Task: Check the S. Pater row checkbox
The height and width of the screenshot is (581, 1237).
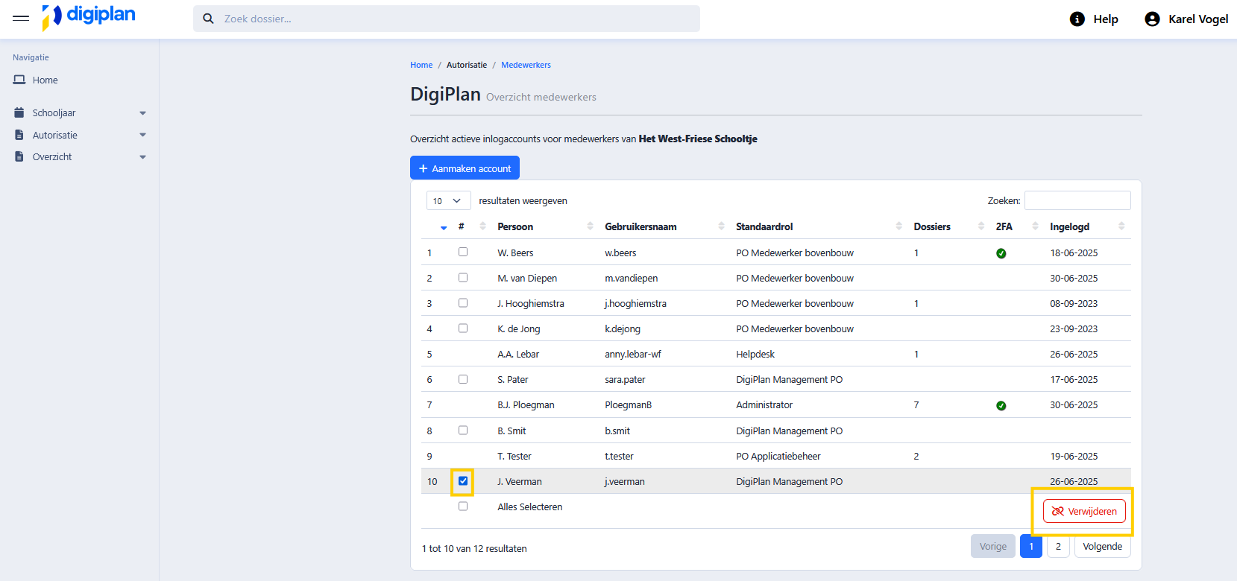Action: point(463,378)
